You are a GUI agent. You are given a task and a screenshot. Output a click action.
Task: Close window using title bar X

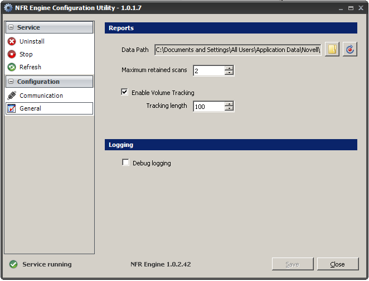(361, 8)
